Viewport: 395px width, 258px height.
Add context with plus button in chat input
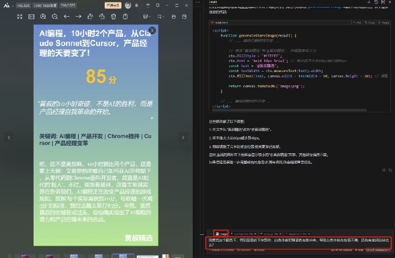211,234
